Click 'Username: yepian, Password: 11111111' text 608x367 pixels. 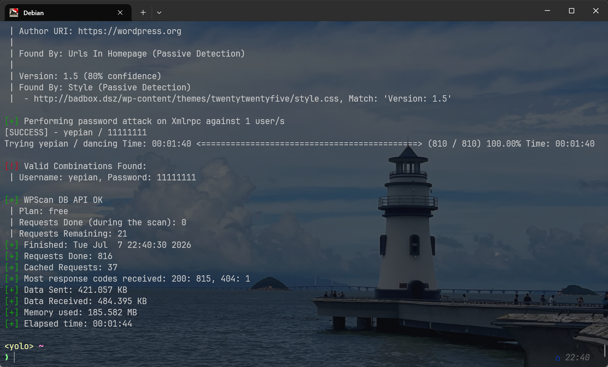[108, 178]
